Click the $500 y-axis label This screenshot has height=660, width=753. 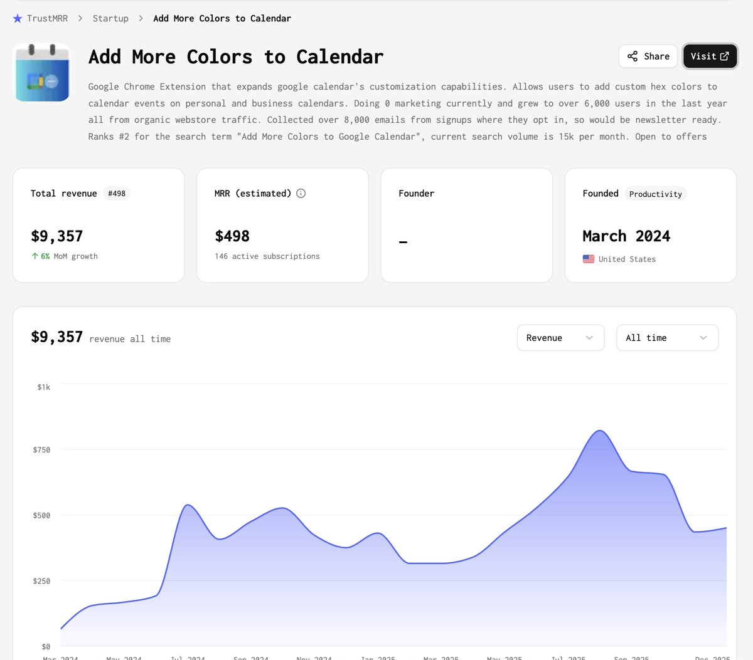(x=41, y=515)
